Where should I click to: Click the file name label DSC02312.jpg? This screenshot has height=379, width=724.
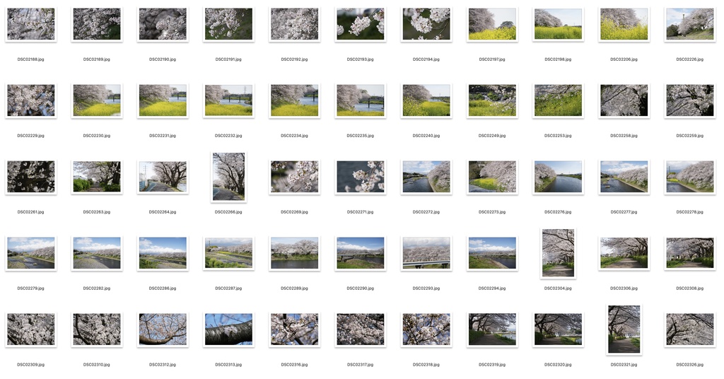point(163,365)
